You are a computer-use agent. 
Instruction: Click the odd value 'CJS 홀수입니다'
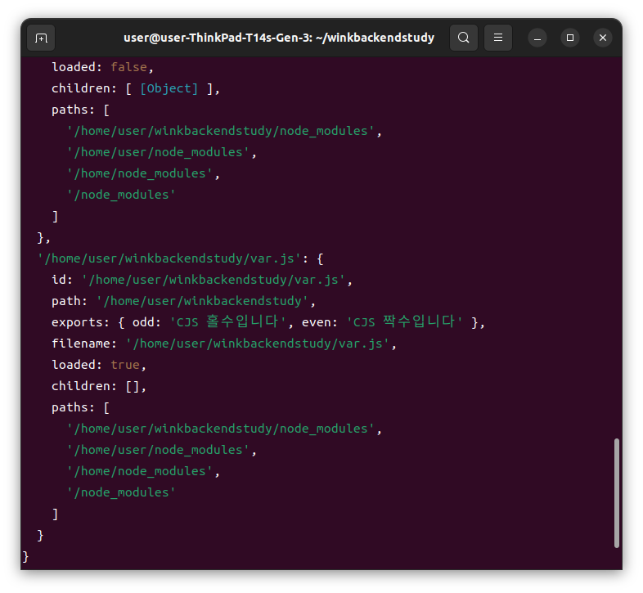pyautogui.click(x=227, y=322)
